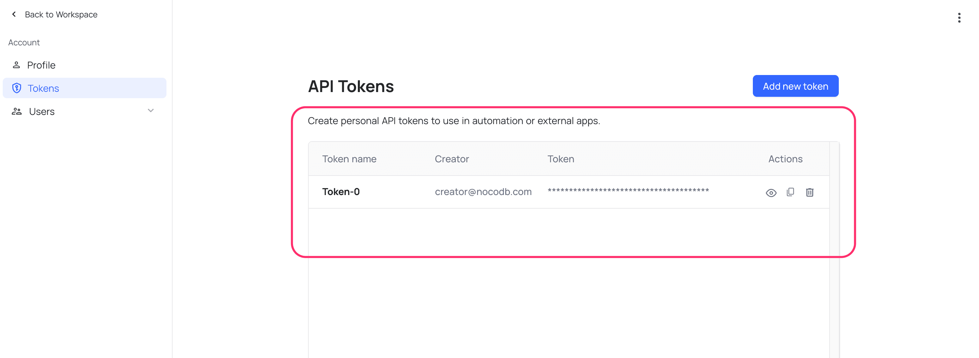The height and width of the screenshot is (358, 979).
Task: Switch to the Profile settings page
Action: click(x=41, y=64)
